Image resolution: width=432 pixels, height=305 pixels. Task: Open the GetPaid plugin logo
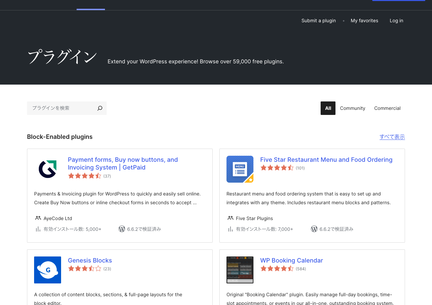tap(48, 169)
